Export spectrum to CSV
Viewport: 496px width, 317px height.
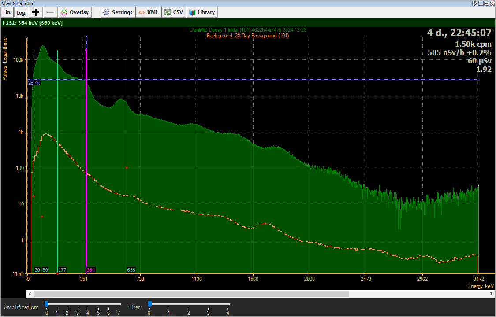tap(174, 12)
